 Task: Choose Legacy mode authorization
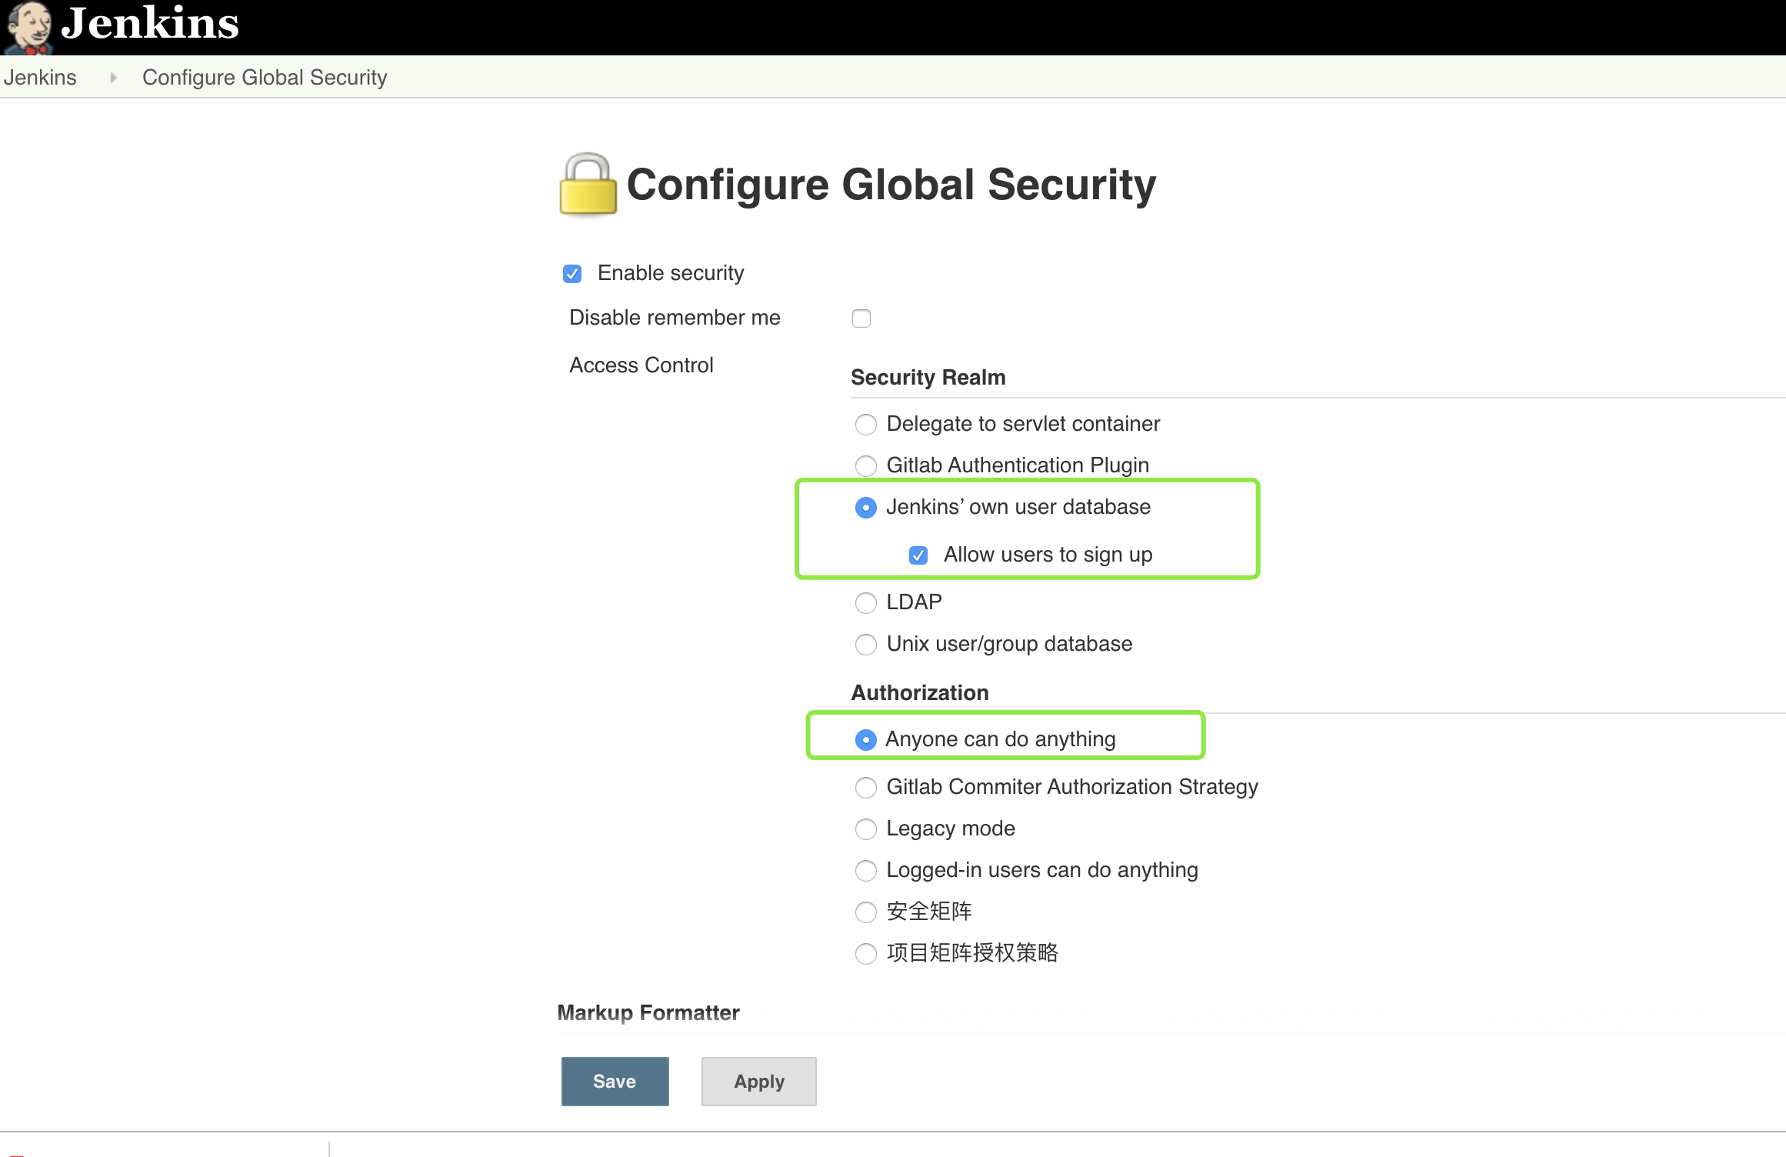click(866, 829)
